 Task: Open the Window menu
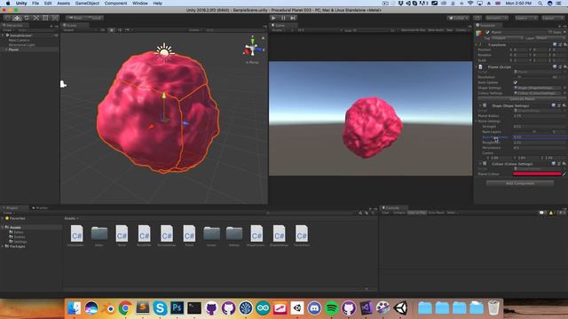tap(140, 4)
